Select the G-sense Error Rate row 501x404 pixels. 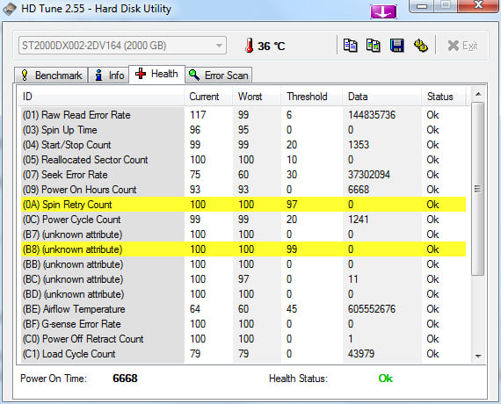point(243,324)
